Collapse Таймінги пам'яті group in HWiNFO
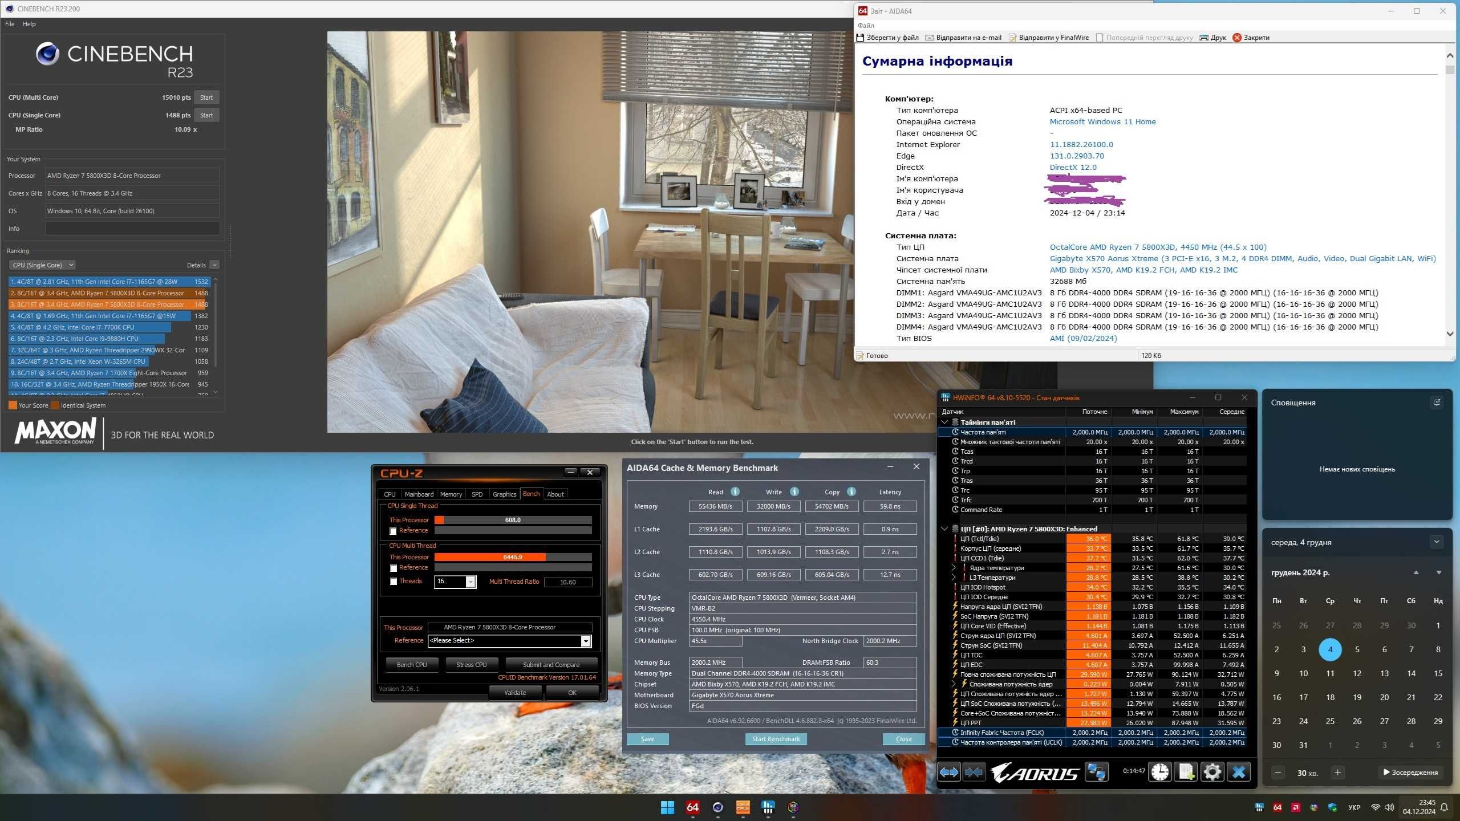The width and height of the screenshot is (1460, 821). [x=944, y=422]
